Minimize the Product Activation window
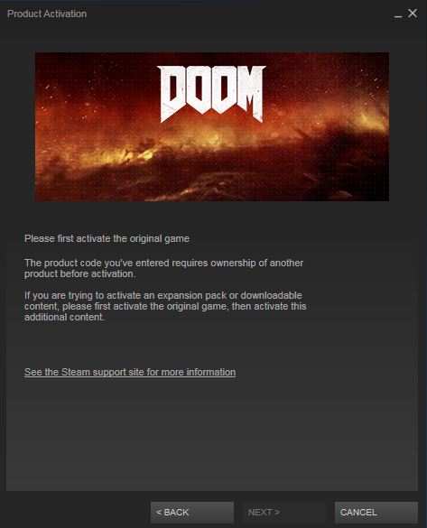Image resolution: width=427 pixels, height=528 pixels. 398,14
